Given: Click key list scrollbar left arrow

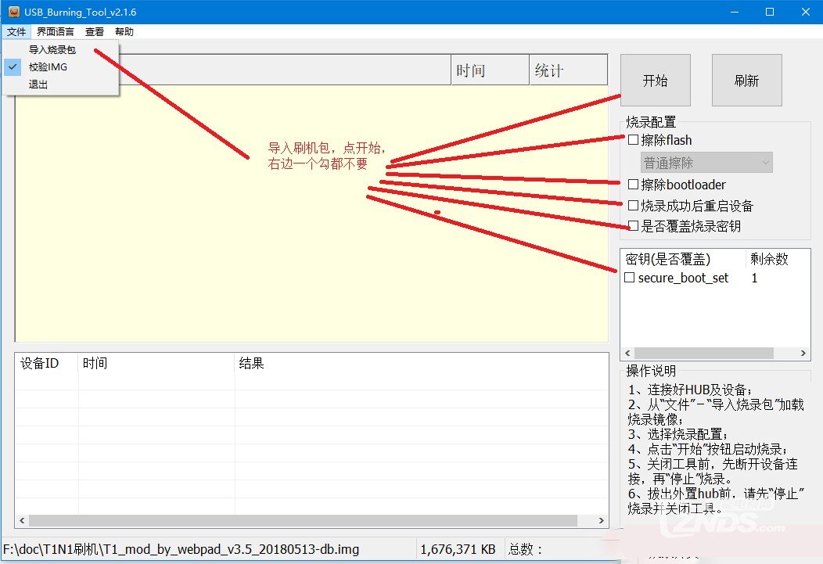Looking at the screenshot, I should pos(627,353).
